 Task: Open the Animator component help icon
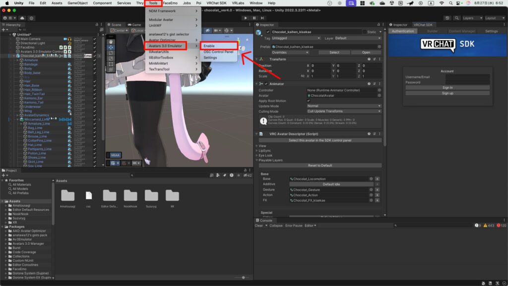pyautogui.click(x=369, y=84)
